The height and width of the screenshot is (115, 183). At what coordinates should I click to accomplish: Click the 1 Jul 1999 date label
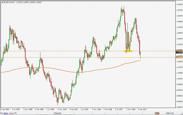50,109
